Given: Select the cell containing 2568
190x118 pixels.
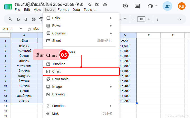Looking at the screenshot, I should tap(128, 41).
